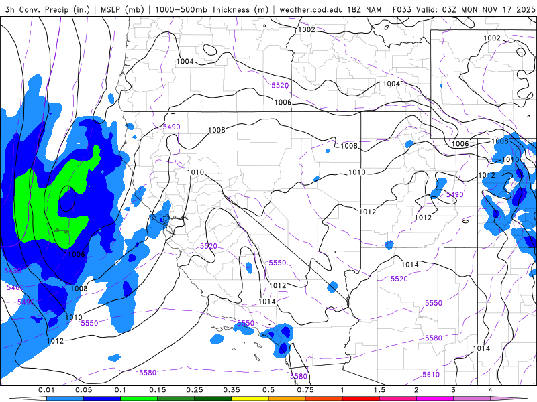Click the 0.15 legend tick label
The image size is (537, 402).
coord(158,390)
